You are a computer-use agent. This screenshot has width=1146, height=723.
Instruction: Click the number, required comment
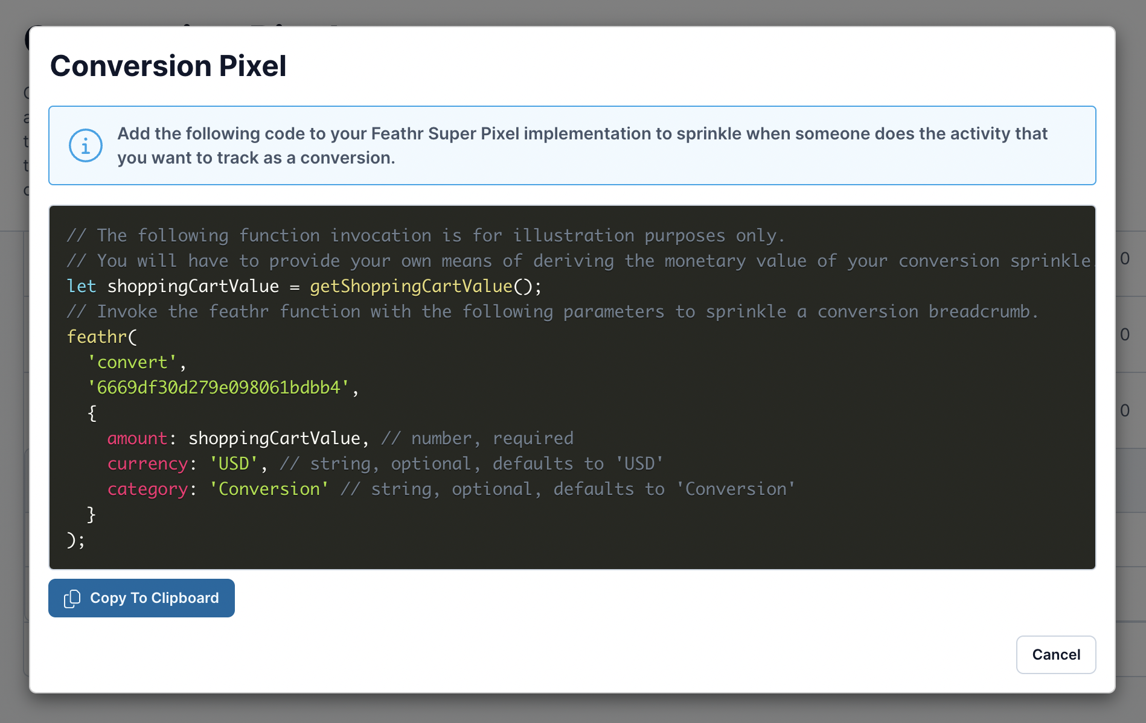(477, 438)
